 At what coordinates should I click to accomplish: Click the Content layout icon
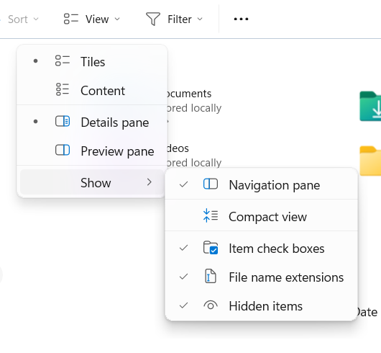coord(63,89)
